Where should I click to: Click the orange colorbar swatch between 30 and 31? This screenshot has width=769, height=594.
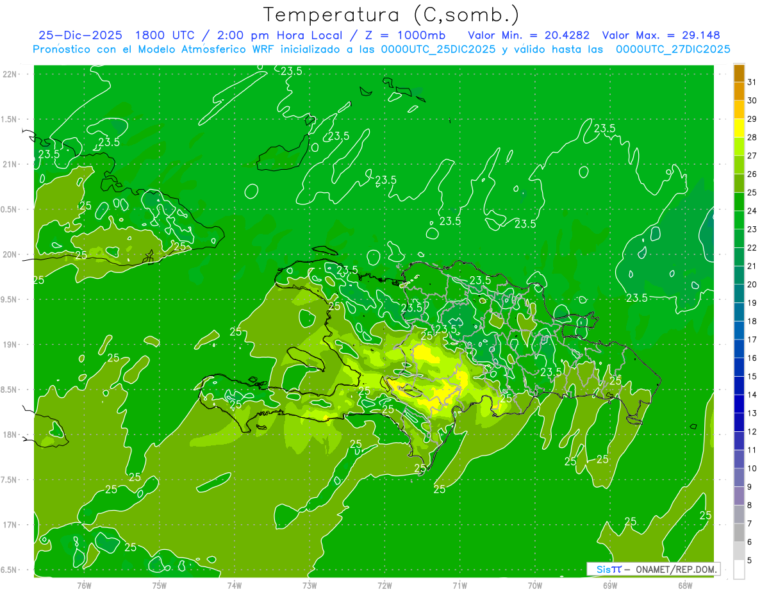(739, 92)
